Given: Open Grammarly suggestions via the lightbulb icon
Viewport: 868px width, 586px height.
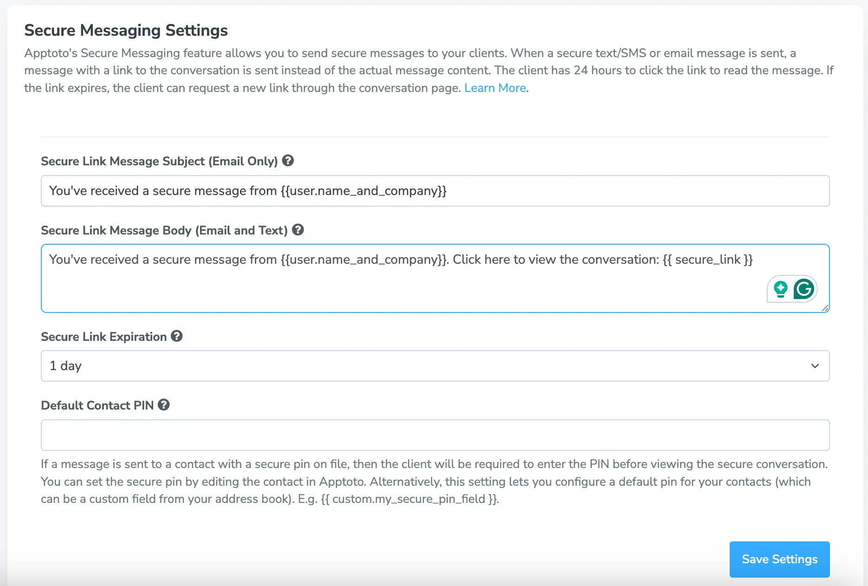Looking at the screenshot, I should point(781,288).
